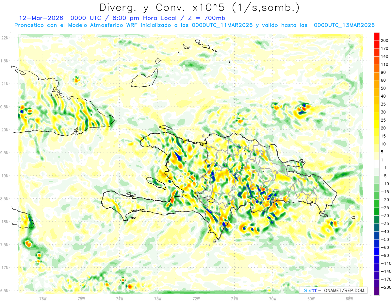Image resolution: width=392 pixels, height=303 pixels.
Task: Click the "6.5N" latitude label
Action: point(4,291)
